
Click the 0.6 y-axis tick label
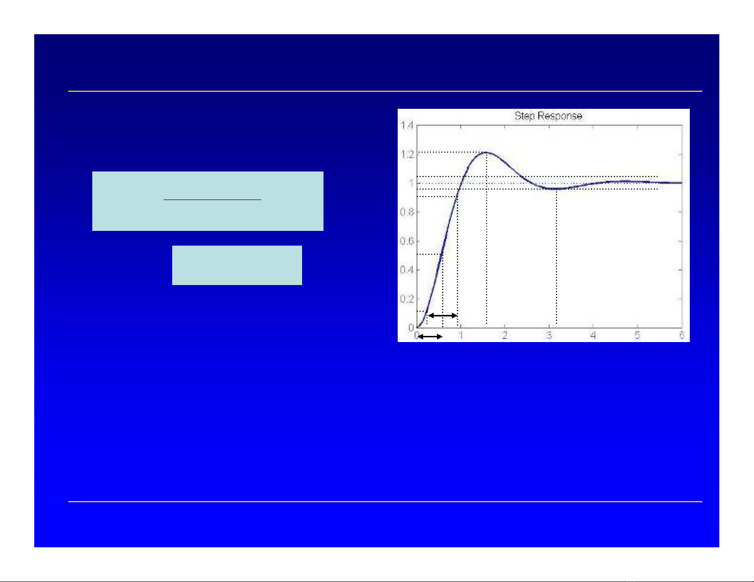(x=407, y=241)
